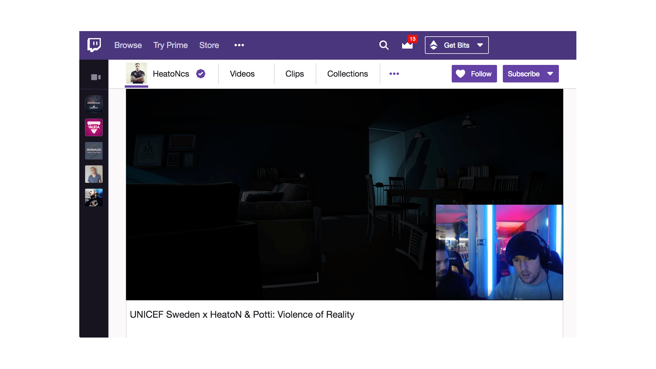Expand the Get Bits dropdown arrow
This screenshot has height=369, width=656.
click(x=480, y=45)
